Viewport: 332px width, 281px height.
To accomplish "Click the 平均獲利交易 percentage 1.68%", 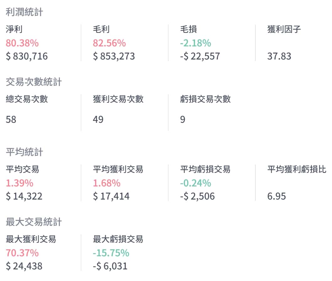I will click(107, 183).
